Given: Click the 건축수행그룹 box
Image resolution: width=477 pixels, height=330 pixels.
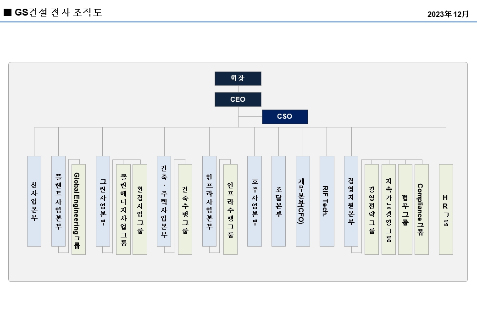Looking at the screenshot, I should [x=184, y=209].
